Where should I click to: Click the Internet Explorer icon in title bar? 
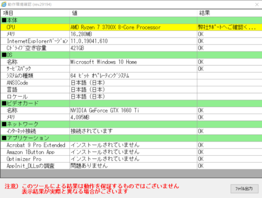point(4,4)
